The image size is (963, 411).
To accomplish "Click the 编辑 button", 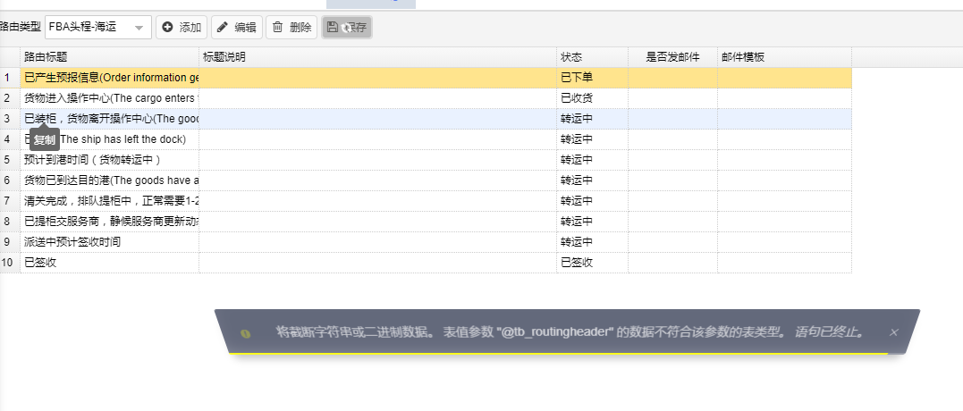I will click(237, 28).
